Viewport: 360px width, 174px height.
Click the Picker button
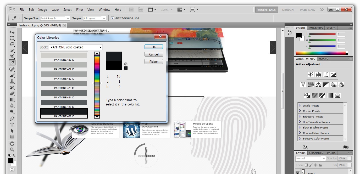coord(154,61)
